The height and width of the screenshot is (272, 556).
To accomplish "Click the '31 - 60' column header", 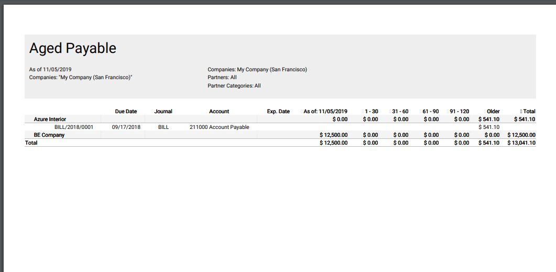I will [400, 111].
